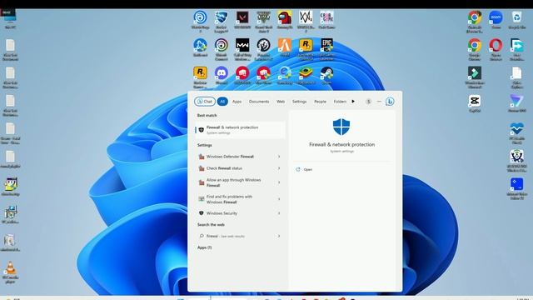The height and width of the screenshot is (300, 533).
Task: Open the Wondershare Filmora shortcut
Action: [x=475, y=73]
